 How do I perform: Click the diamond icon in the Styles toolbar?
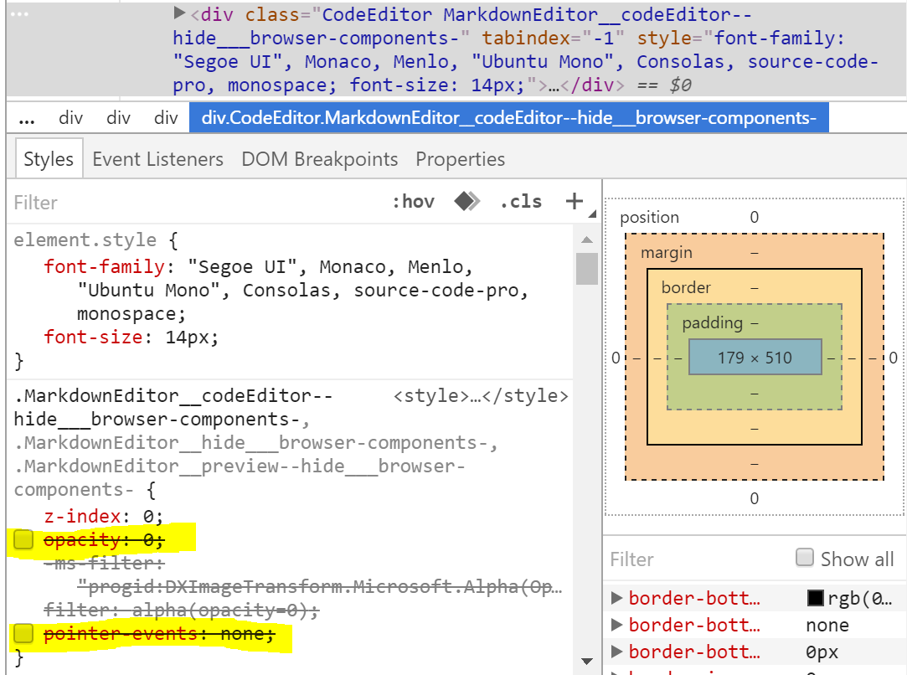466,200
